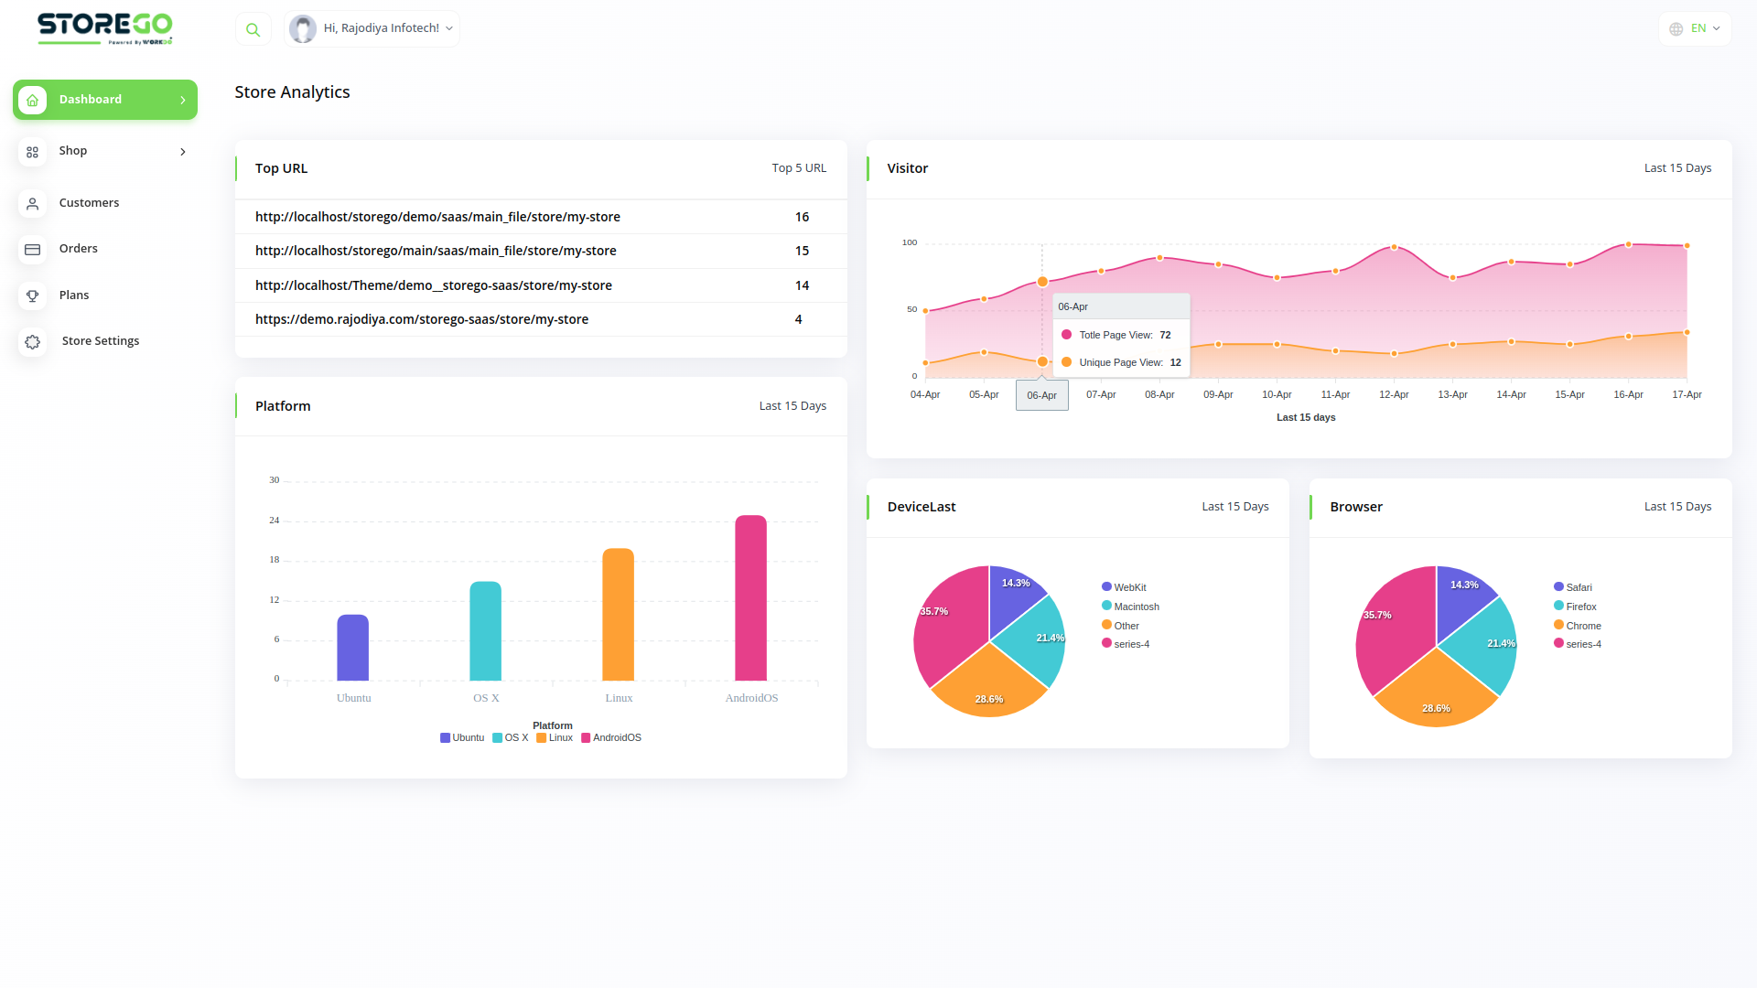Select Orders in the sidebar menu
The width and height of the screenshot is (1757, 988).
pos(79,249)
